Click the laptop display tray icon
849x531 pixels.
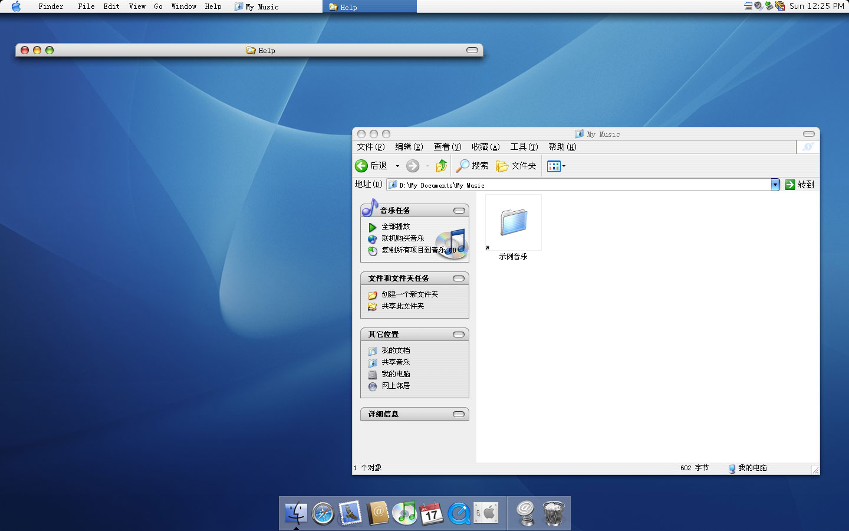[x=748, y=6]
